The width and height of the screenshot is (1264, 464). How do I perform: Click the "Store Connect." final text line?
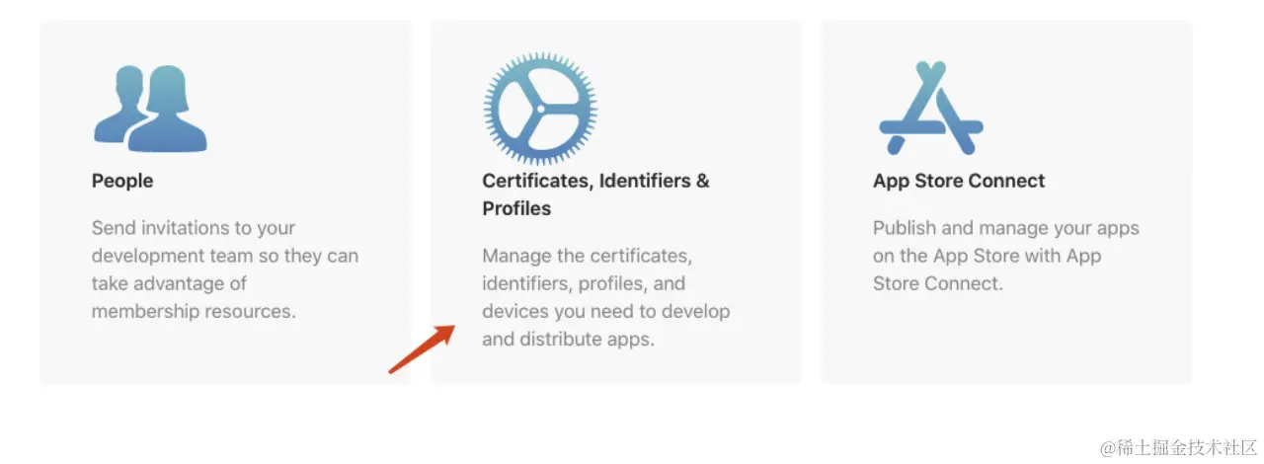coord(937,283)
